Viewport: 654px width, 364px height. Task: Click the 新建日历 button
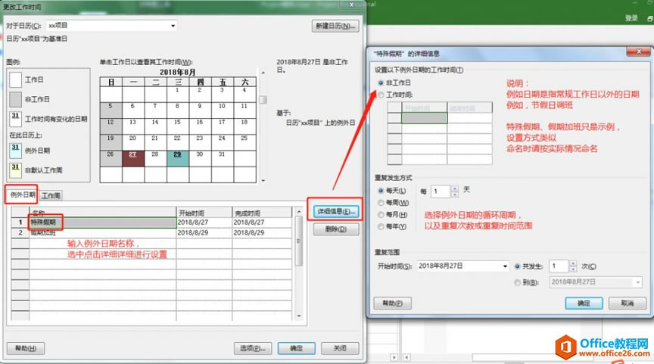coord(335,26)
